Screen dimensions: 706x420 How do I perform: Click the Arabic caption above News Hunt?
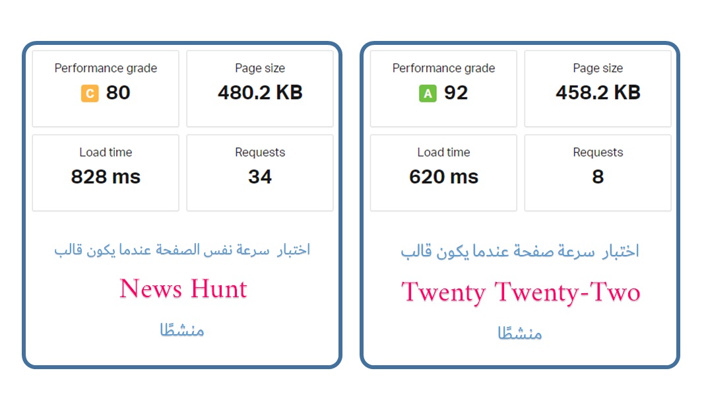[182, 250]
